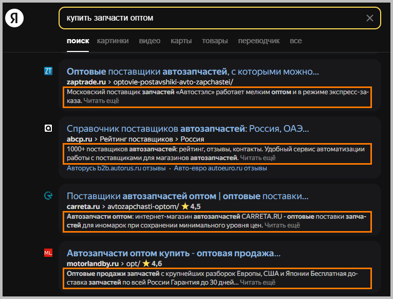Screen dimensions: 393x299
Task: Open 'Авторусь b2b.autorus.ru отзывы' sitelink
Action: [x=116, y=168]
